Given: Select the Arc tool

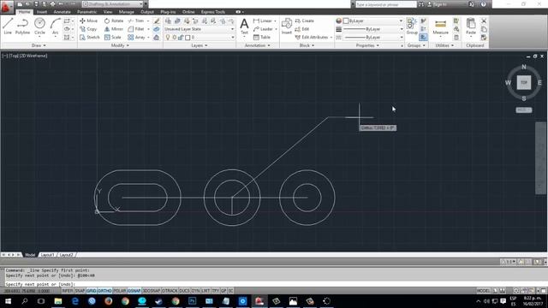Looking at the screenshot, I should [55, 27].
